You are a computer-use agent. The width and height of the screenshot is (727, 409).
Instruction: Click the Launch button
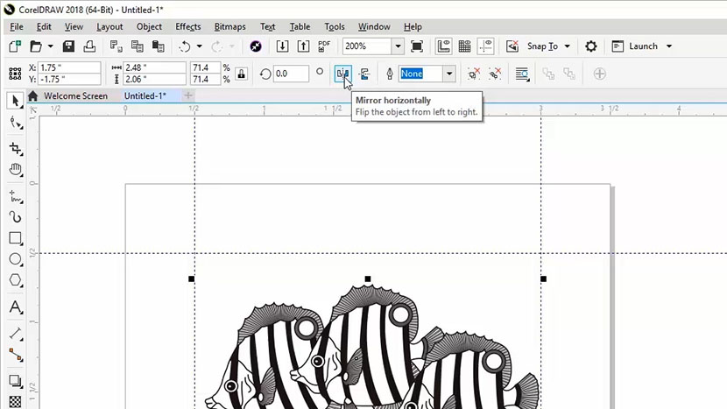642,46
